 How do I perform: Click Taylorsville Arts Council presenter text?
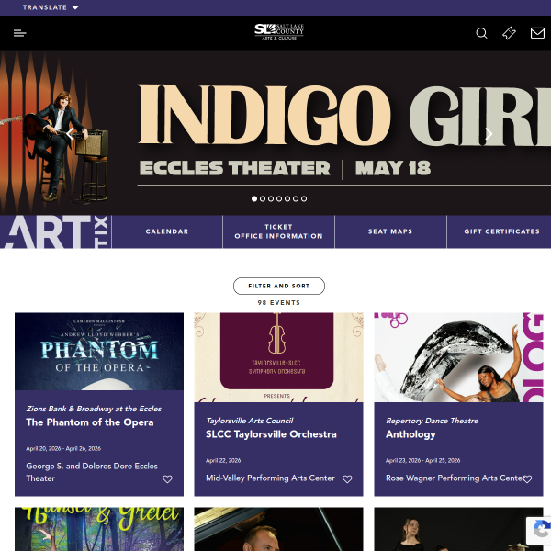pos(250,421)
